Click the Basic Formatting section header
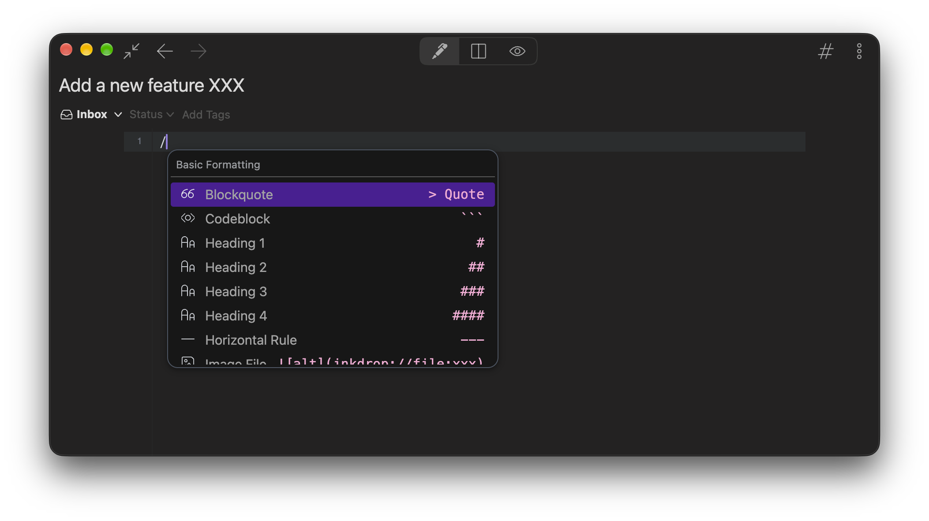The width and height of the screenshot is (929, 521). [x=218, y=164]
